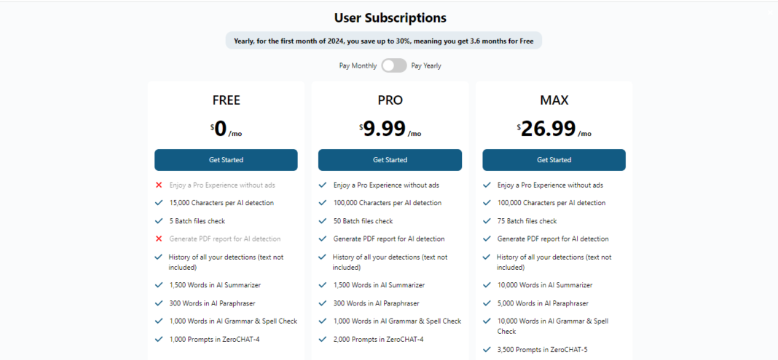Click the checkmark next to 15,000 Characters per AI detection
This screenshot has height=360, width=778.
[159, 202]
